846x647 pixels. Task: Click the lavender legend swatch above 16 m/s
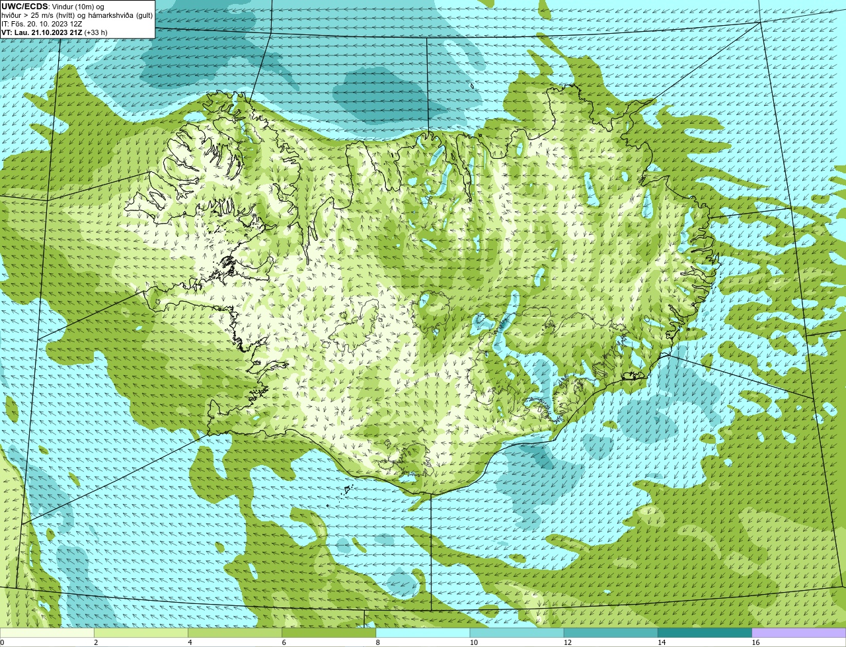point(798,632)
